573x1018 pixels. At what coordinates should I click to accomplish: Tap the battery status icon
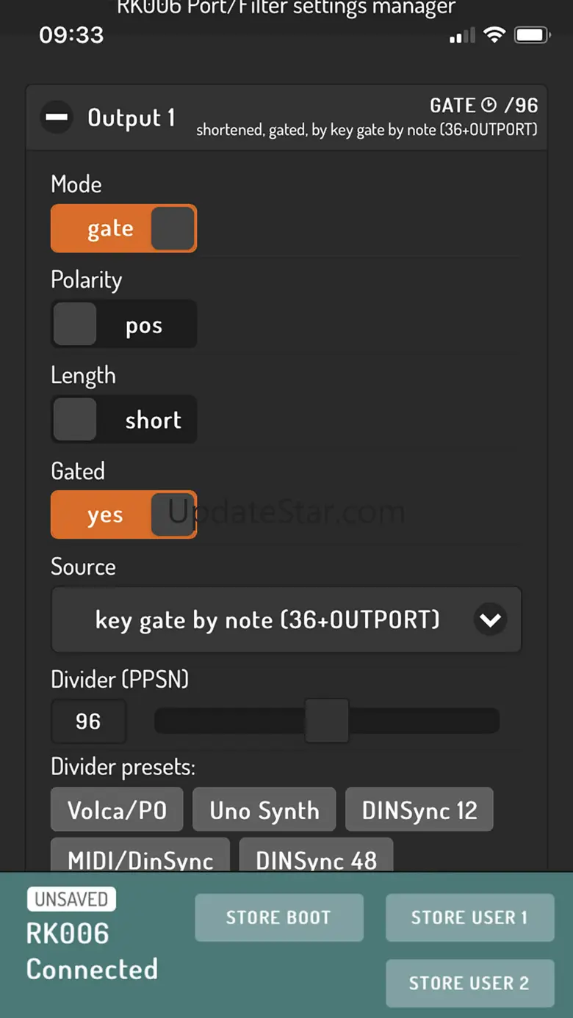click(531, 34)
